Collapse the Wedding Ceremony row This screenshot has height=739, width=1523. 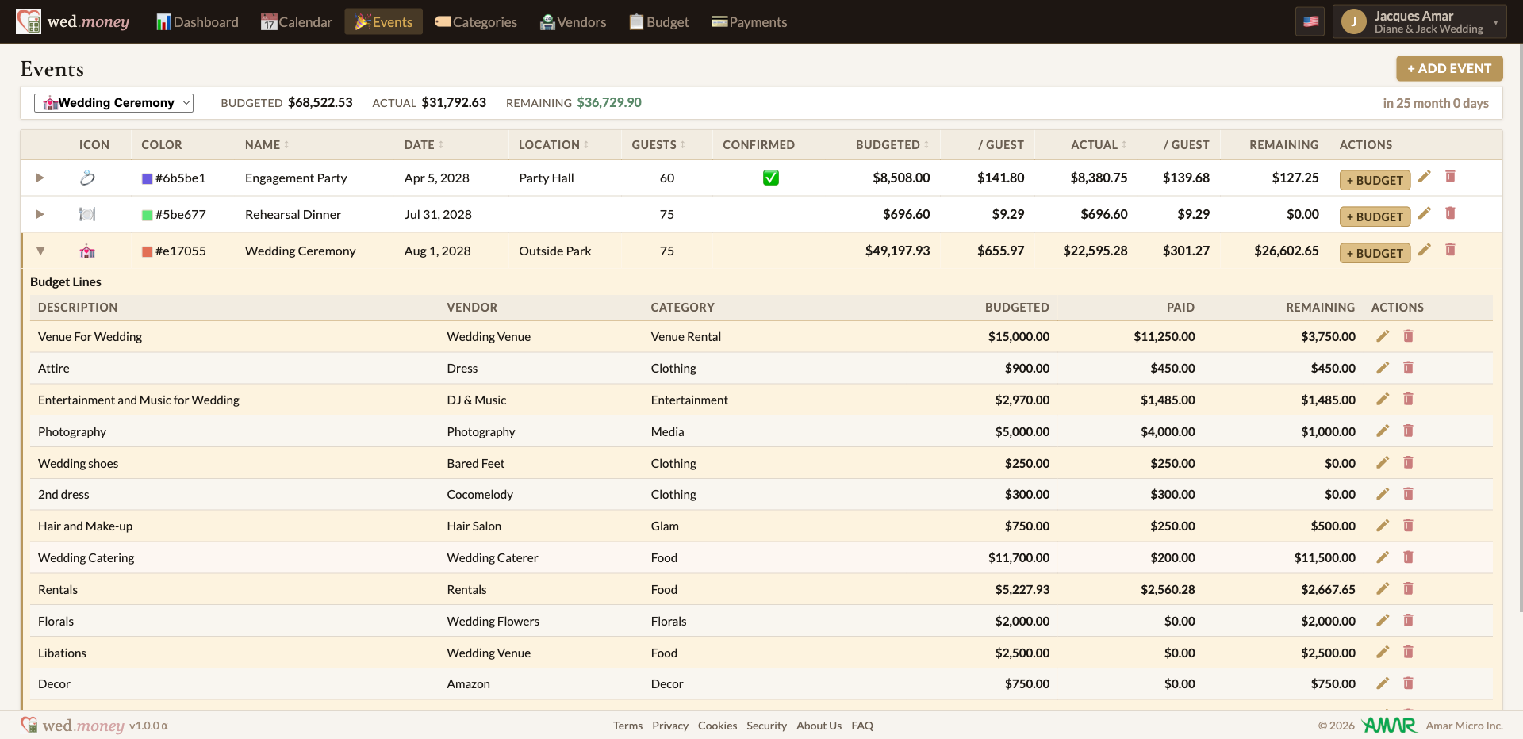tap(40, 251)
